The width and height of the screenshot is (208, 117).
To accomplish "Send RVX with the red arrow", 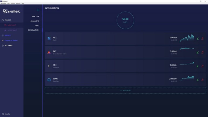I will point(202,39).
